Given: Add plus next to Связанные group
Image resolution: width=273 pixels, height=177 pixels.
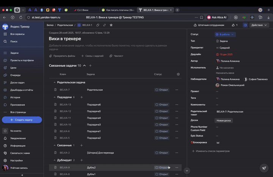Looking at the screenshot, I should (81, 145).
